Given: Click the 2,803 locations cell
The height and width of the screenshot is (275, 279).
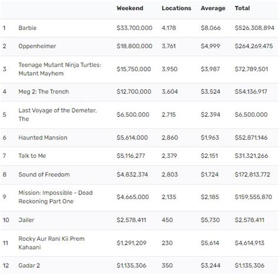Looking at the screenshot, I should [x=170, y=174].
